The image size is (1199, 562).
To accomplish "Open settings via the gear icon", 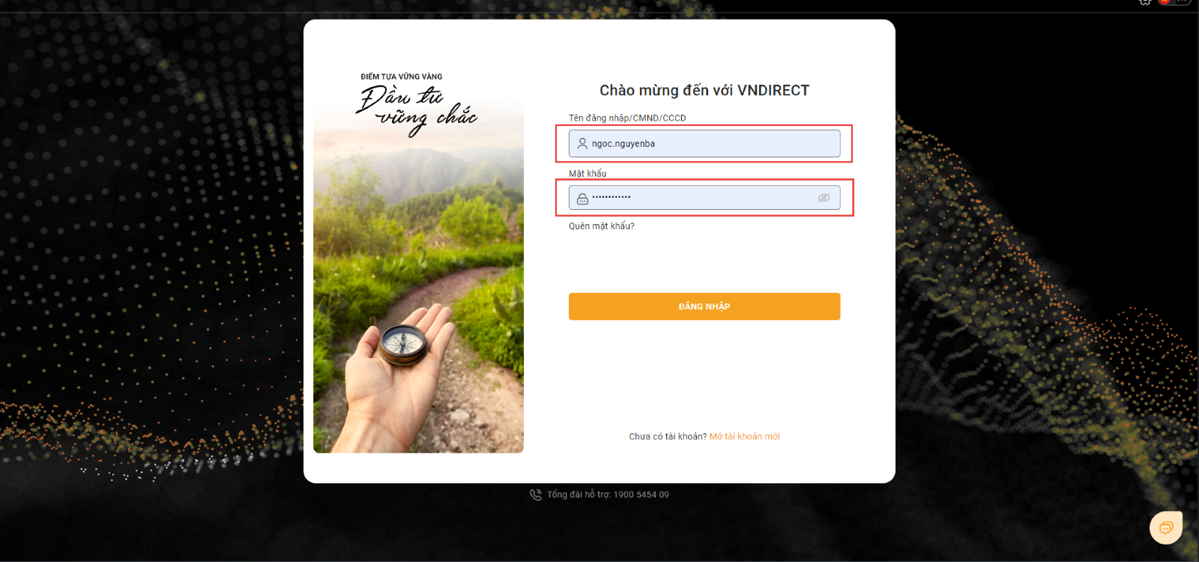I will [1145, 1].
